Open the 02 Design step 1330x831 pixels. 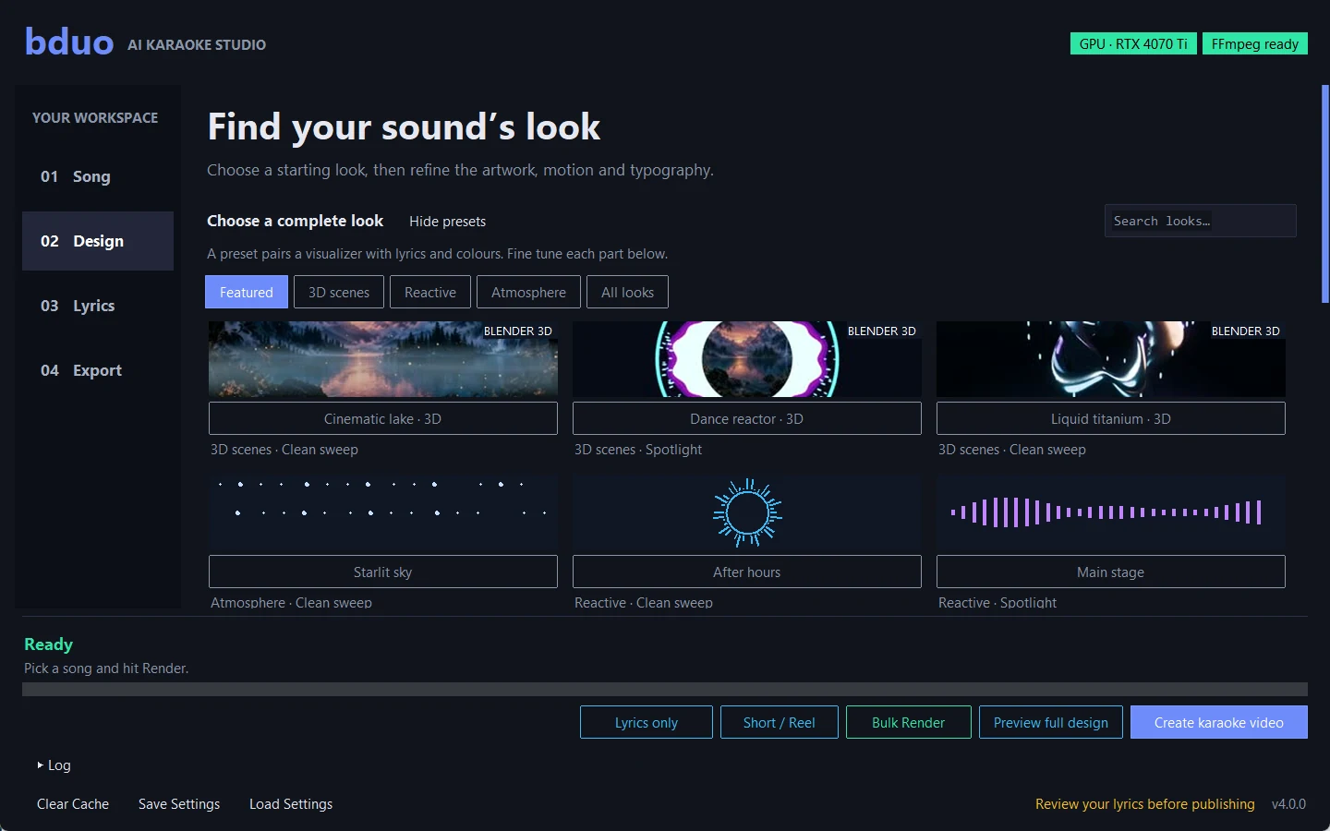(x=98, y=241)
